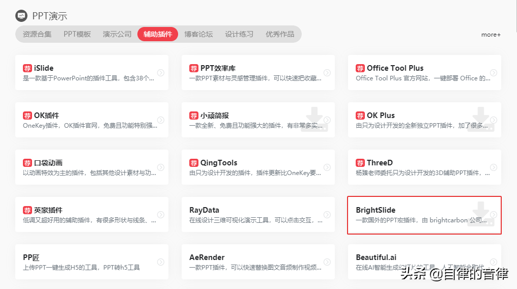
Task: Click the red 荐 badge on Office Tool Plus
Action: click(x=360, y=68)
